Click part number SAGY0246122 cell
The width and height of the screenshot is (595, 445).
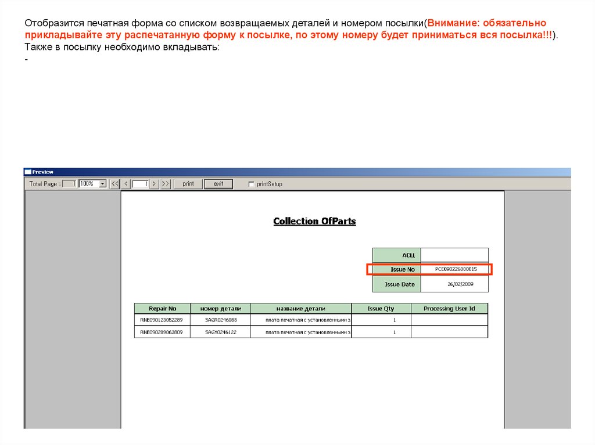coord(221,332)
